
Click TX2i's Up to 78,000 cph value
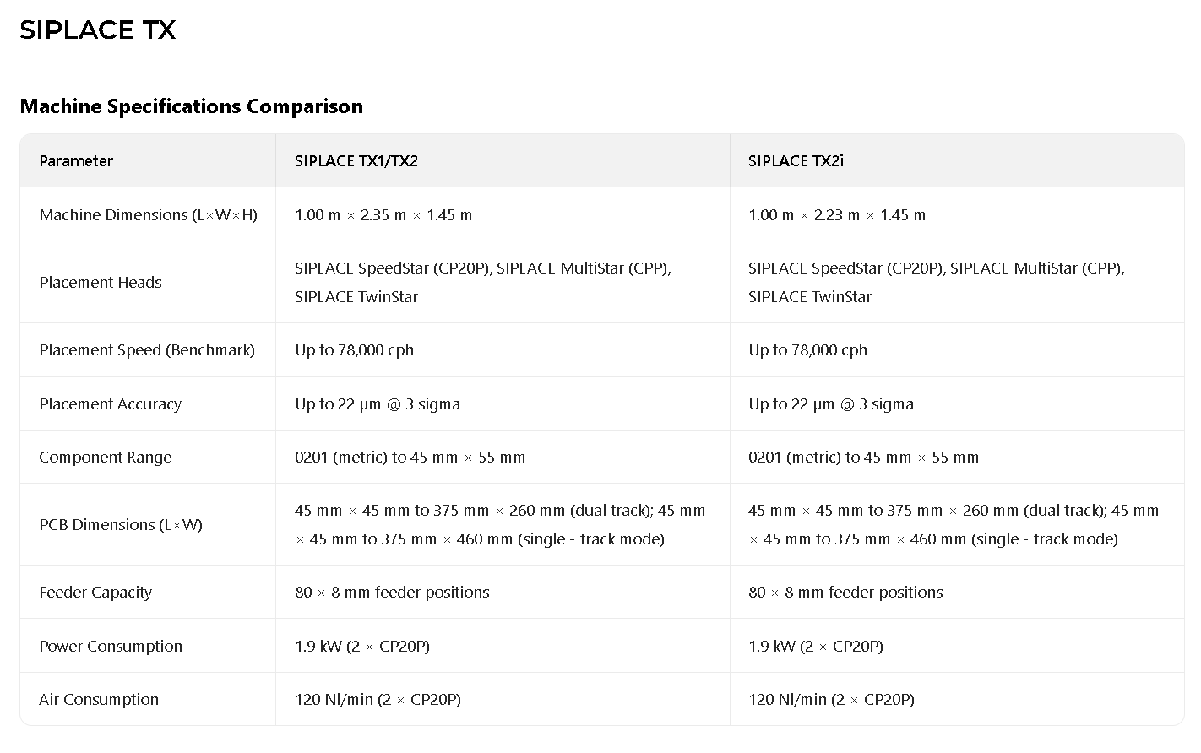(x=807, y=350)
